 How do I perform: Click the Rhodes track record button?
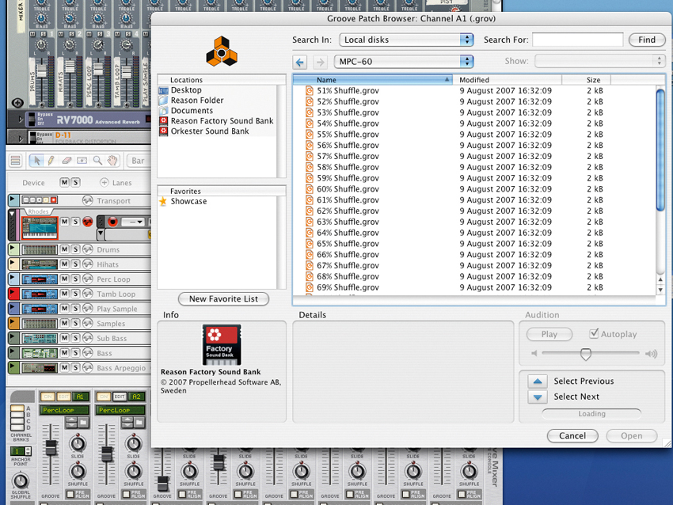click(112, 222)
